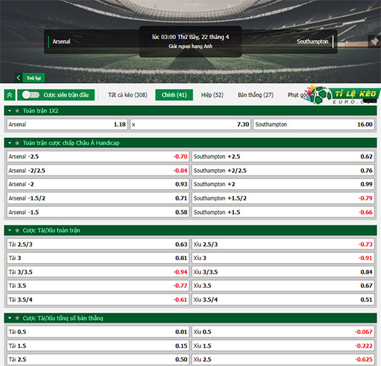Screen dimensions: 381x366
Task: Click the pin icon beside Southampton banner
Action: (x=375, y=41)
